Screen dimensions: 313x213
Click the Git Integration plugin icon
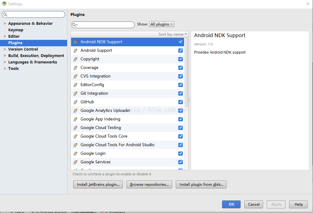coord(75,93)
